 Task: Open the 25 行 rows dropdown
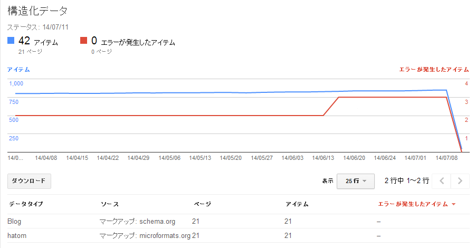356,181
